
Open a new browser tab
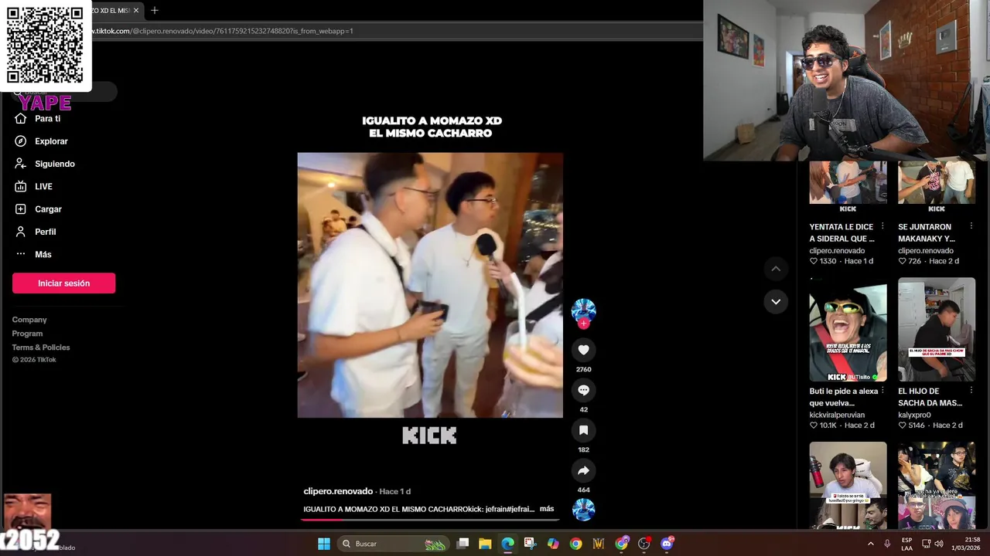click(x=155, y=10)
